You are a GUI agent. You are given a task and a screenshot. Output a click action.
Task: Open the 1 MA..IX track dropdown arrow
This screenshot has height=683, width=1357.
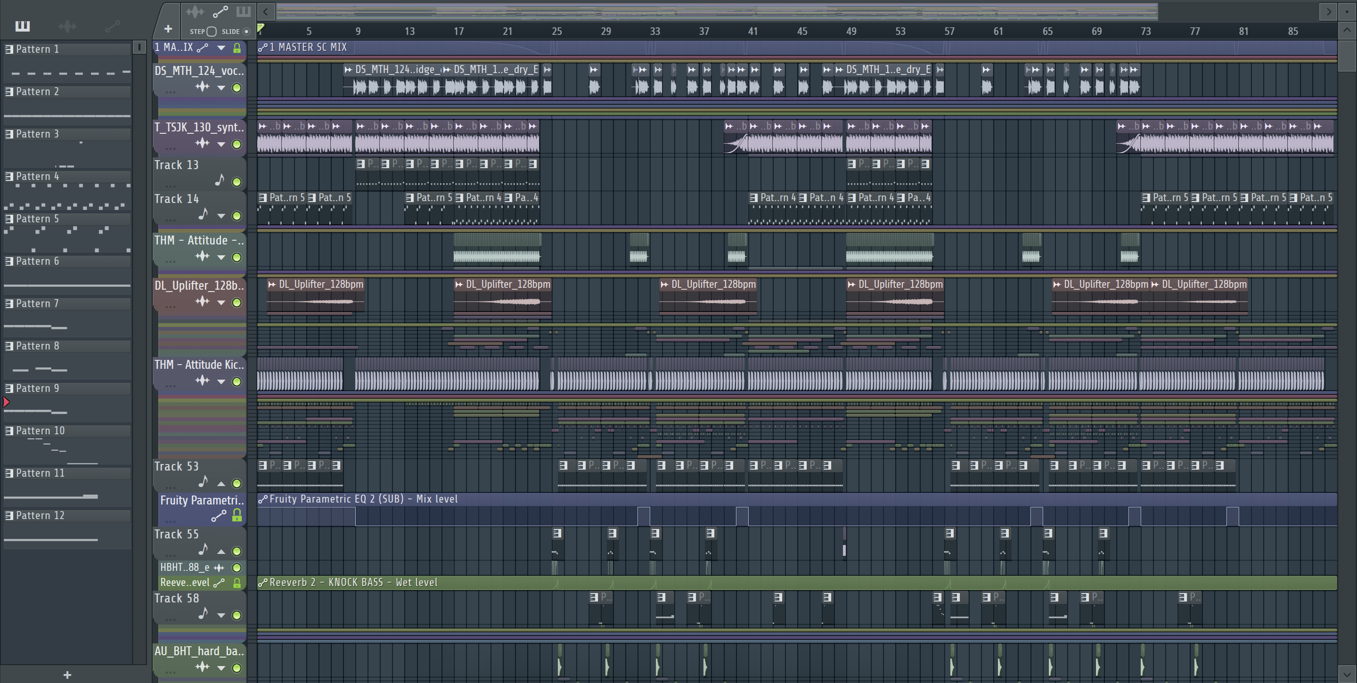click(x=221, y=48)
